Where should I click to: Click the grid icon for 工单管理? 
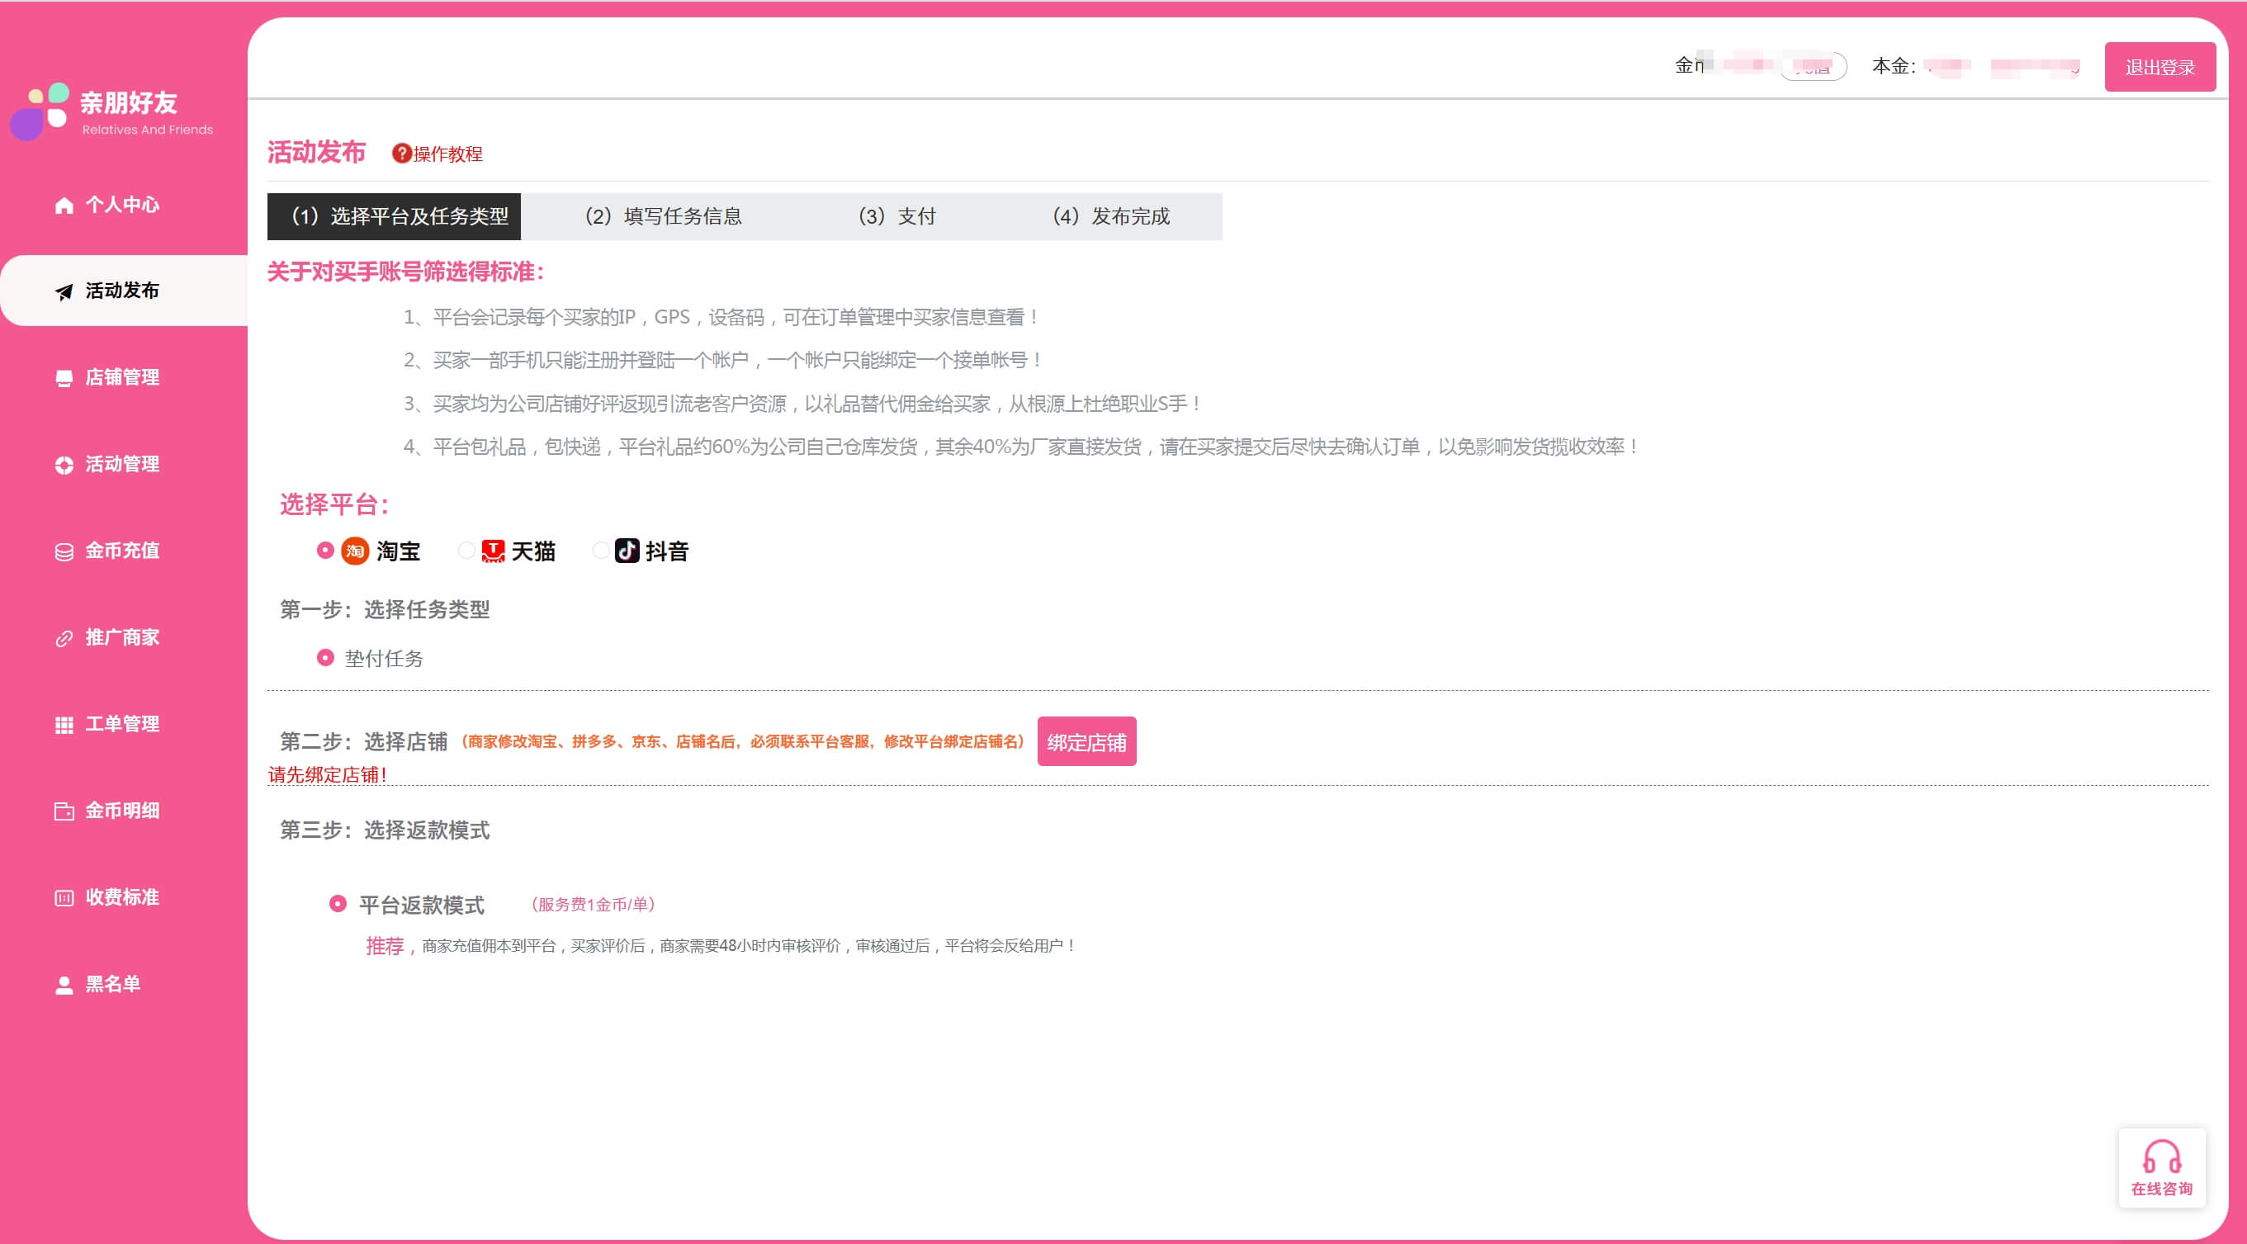tap(64, 724)
